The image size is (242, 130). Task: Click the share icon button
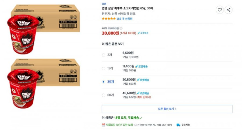pos(229,10)
